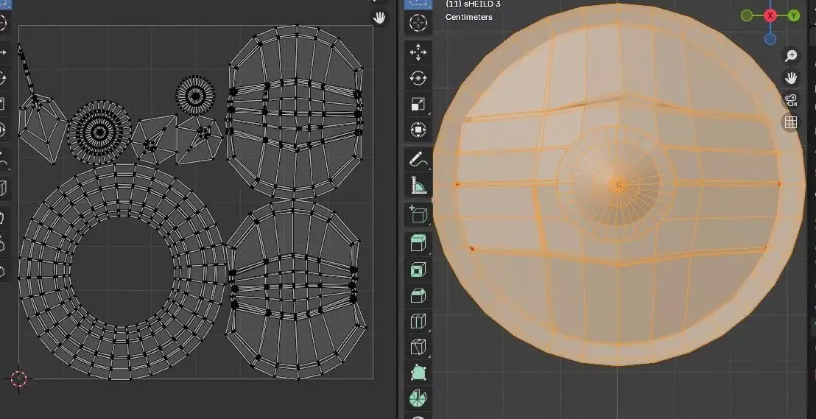
Task: Click the 3D viewport zoom magnifier icon
Action: coord(791,56)
